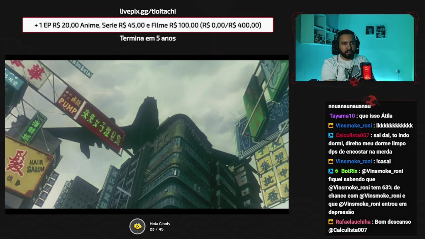This screenshot has height=239, width=425.
Task: Click the 'Bom descanso' message text
Action: tap(393, 222)
